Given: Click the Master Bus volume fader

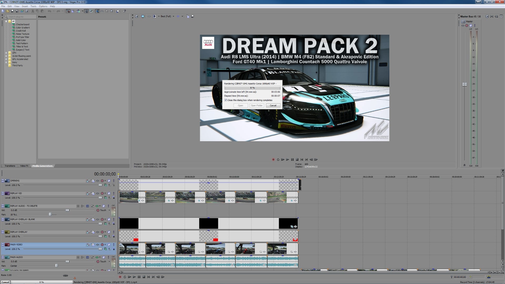Looking at the screenshot, I should (x=464, y=84).
